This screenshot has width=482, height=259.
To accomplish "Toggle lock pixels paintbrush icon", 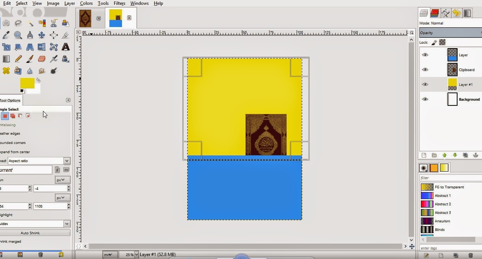I will [434, 43].
